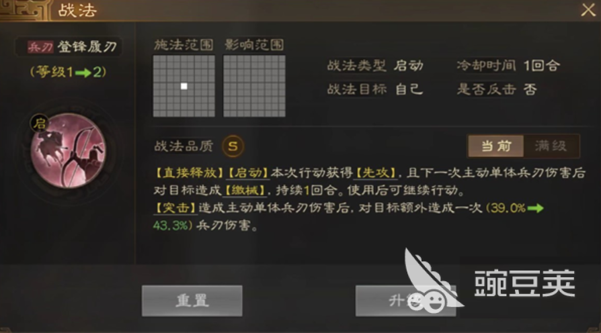The width and height of the screenshot is (601, 333).
Task: Click the green arrow in level indicator
Action: point(83,73)
